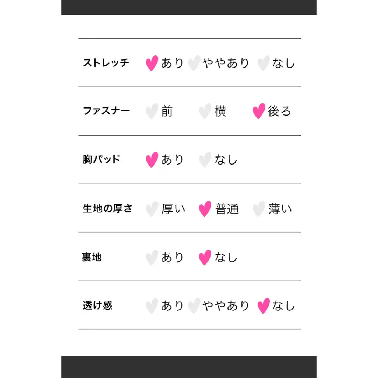The image size is (378, 378).
Task: Click the pink heart beside ストレッチ あり
Action: coord(152,63)
